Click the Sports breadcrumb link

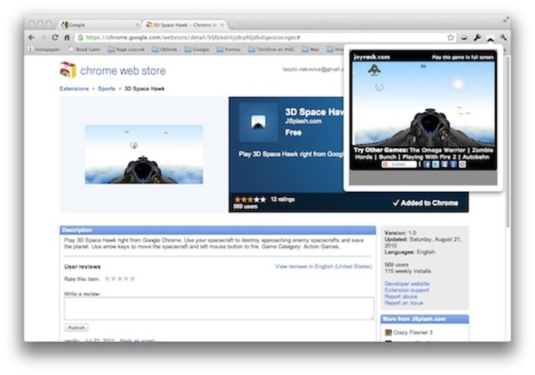pos(106,89)
